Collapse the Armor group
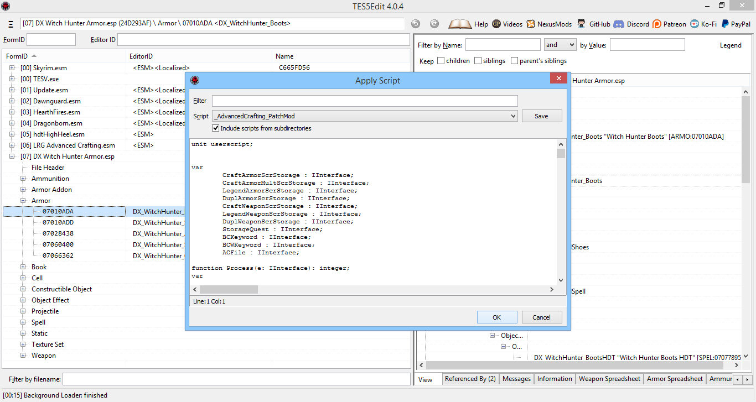 click(23, 201)
